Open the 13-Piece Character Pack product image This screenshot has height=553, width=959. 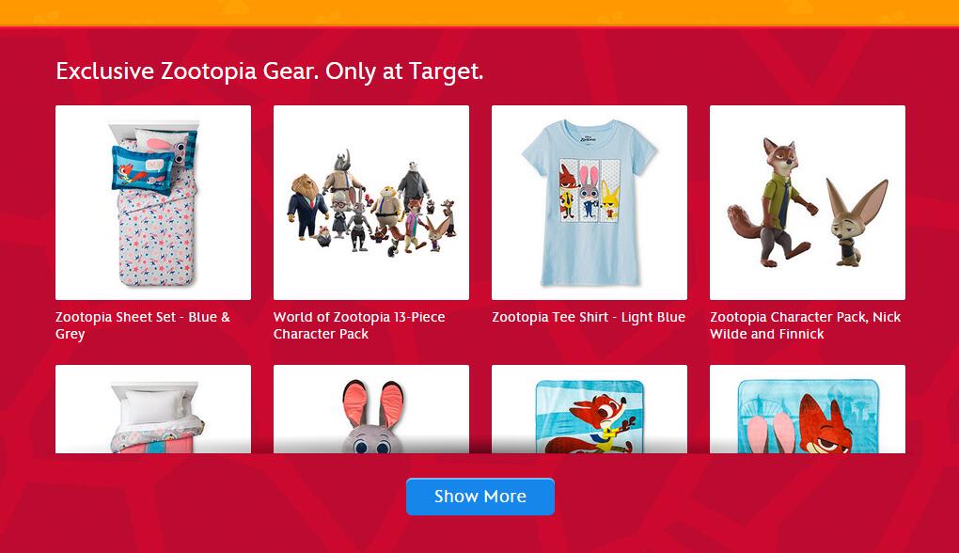[371, 202]
